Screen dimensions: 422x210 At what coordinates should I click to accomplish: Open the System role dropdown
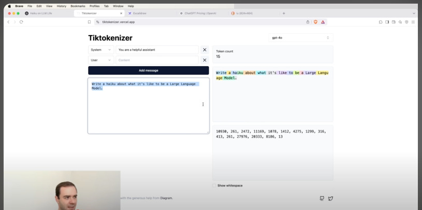point(100,50)
